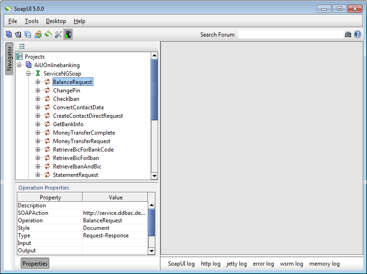
Task: Click navigator tree scroll-up arrow
Action: [154, 55]
